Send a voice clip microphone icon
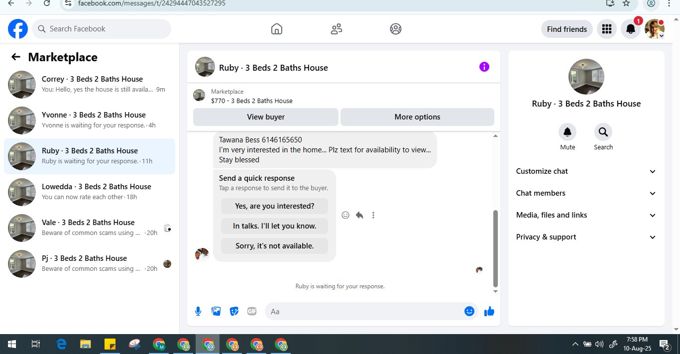Viewport: 680px width, 354px height. click(198, 311)
